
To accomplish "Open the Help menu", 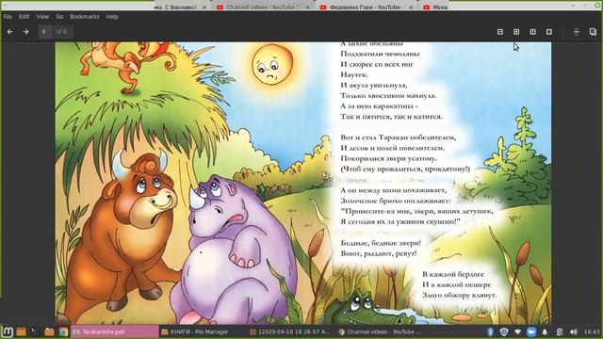I will [x=112, y=17].
